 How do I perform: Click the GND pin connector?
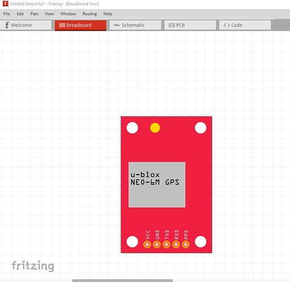click(157, 245)
